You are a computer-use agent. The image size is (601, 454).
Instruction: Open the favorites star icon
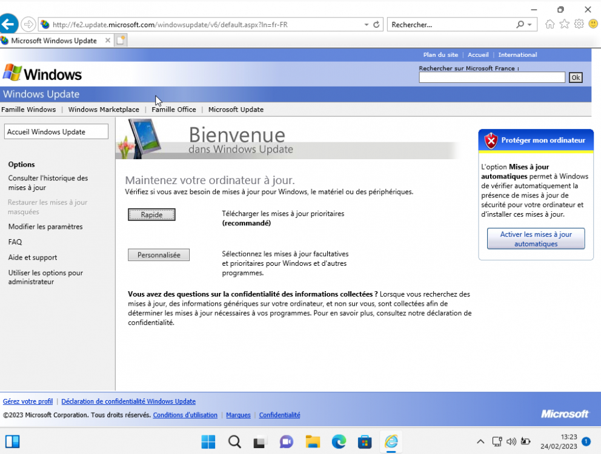click(x=564, y=24)
